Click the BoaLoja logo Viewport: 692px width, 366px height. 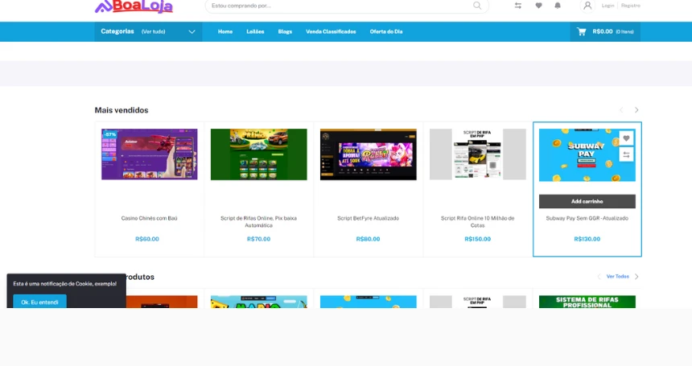click(134, 6)
